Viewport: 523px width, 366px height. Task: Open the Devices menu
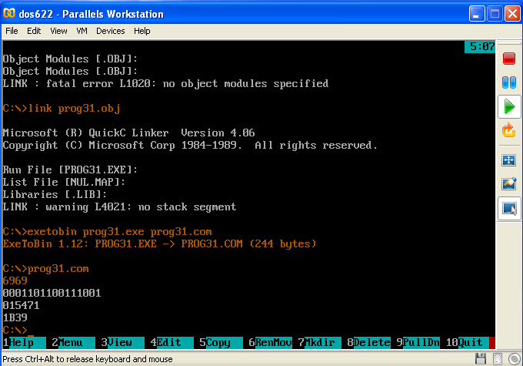point(111,31)
